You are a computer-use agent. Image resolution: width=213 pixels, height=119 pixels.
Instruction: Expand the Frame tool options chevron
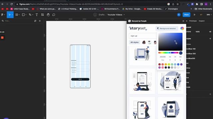click(x=19, y=15)
